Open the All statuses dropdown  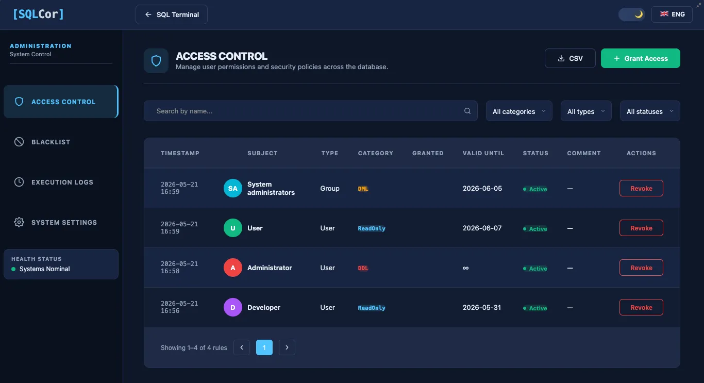point(650,111)
